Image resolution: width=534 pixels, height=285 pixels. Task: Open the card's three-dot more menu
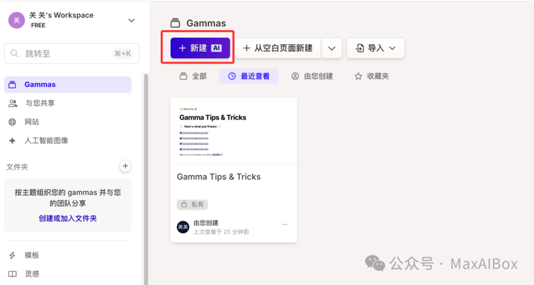click(x=285, y=224)
